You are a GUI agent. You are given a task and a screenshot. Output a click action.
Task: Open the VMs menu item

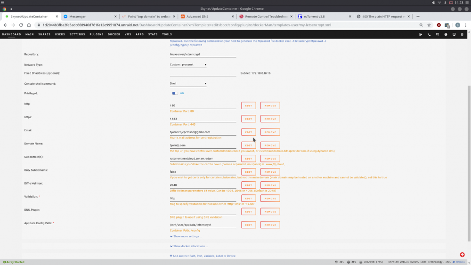point(128,34)
